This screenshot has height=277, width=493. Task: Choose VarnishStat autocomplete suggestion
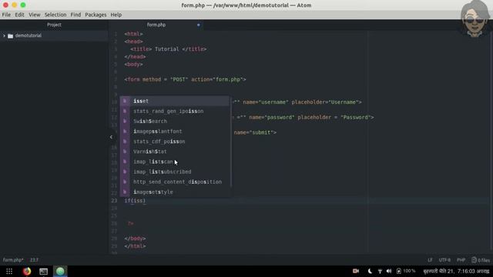[175, 152]
